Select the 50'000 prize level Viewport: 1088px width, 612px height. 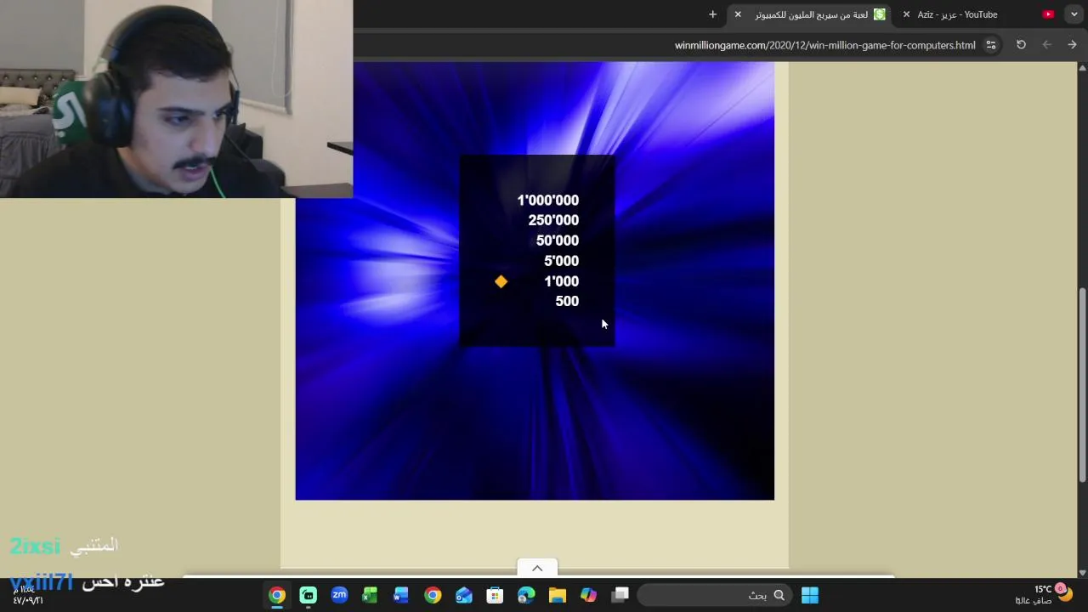tap(558, 241)
